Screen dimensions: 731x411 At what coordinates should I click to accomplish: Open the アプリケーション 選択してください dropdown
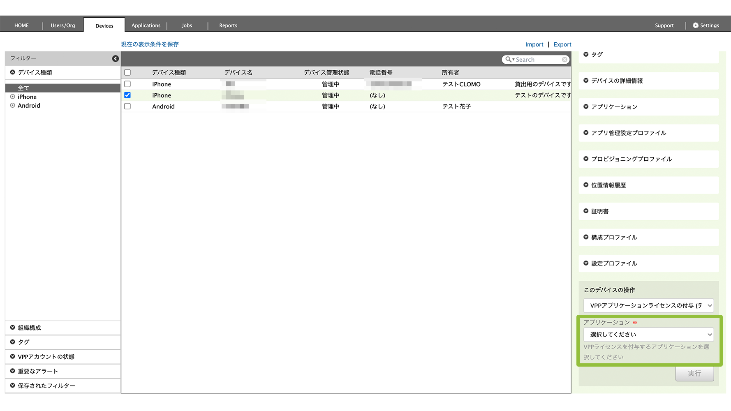point(648,335)
